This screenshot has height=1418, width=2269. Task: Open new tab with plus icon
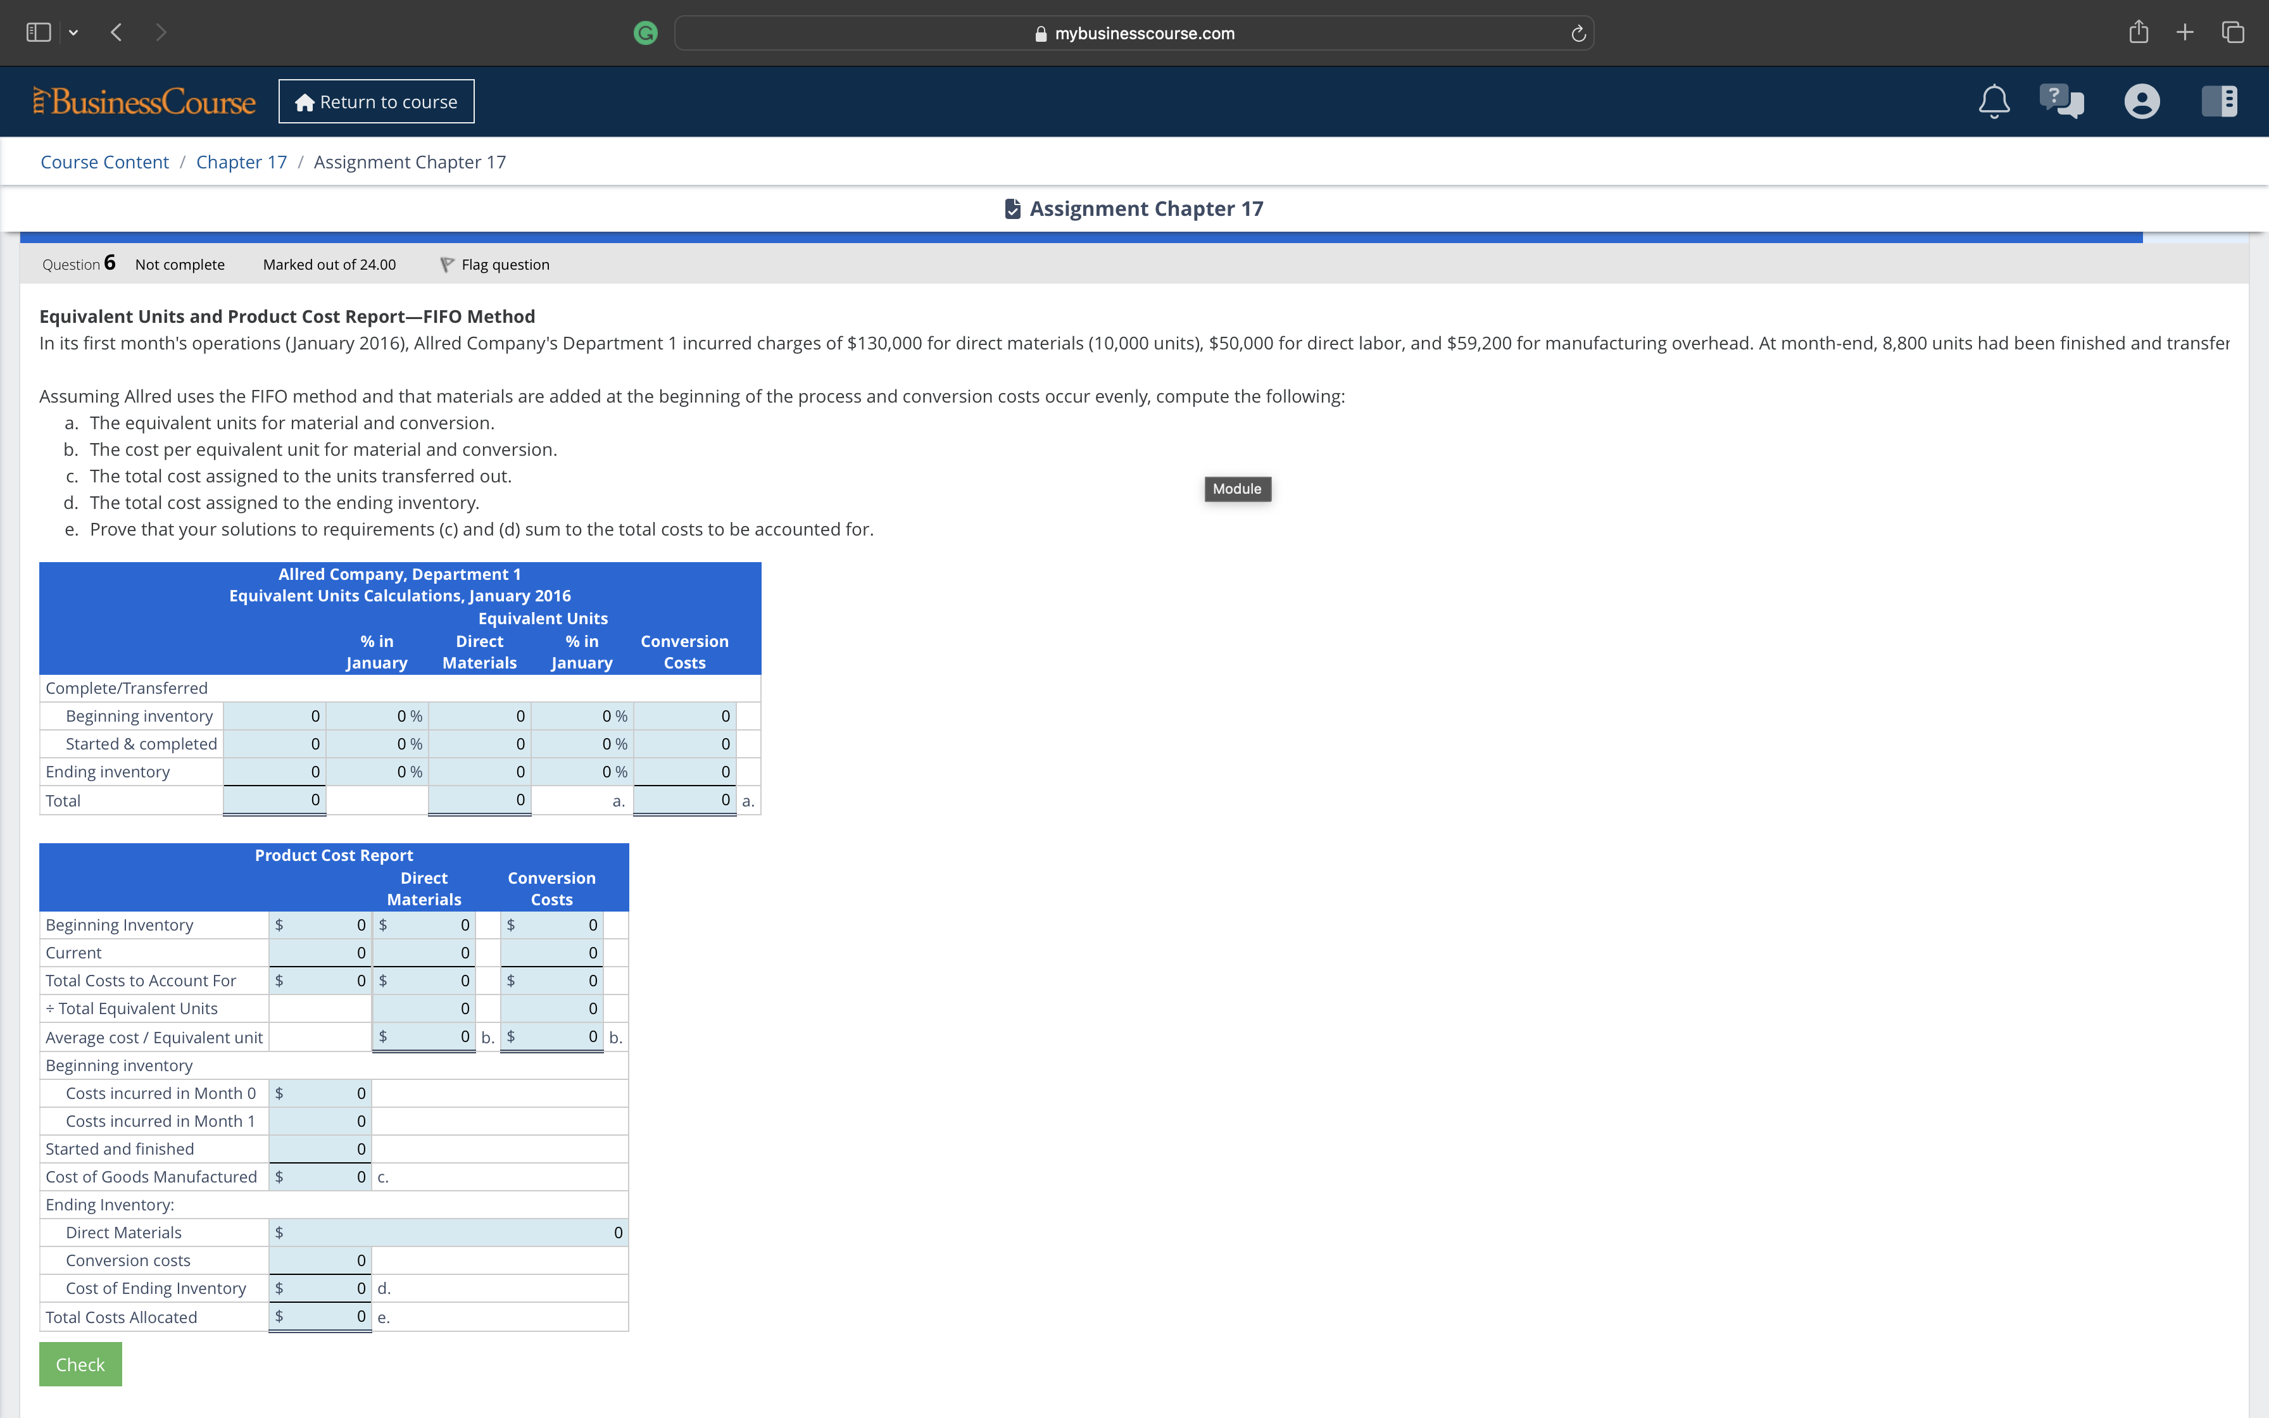tap(2185, 33)
